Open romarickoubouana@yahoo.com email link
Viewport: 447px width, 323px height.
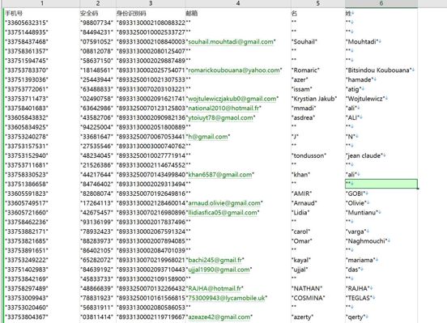(234, 70)
